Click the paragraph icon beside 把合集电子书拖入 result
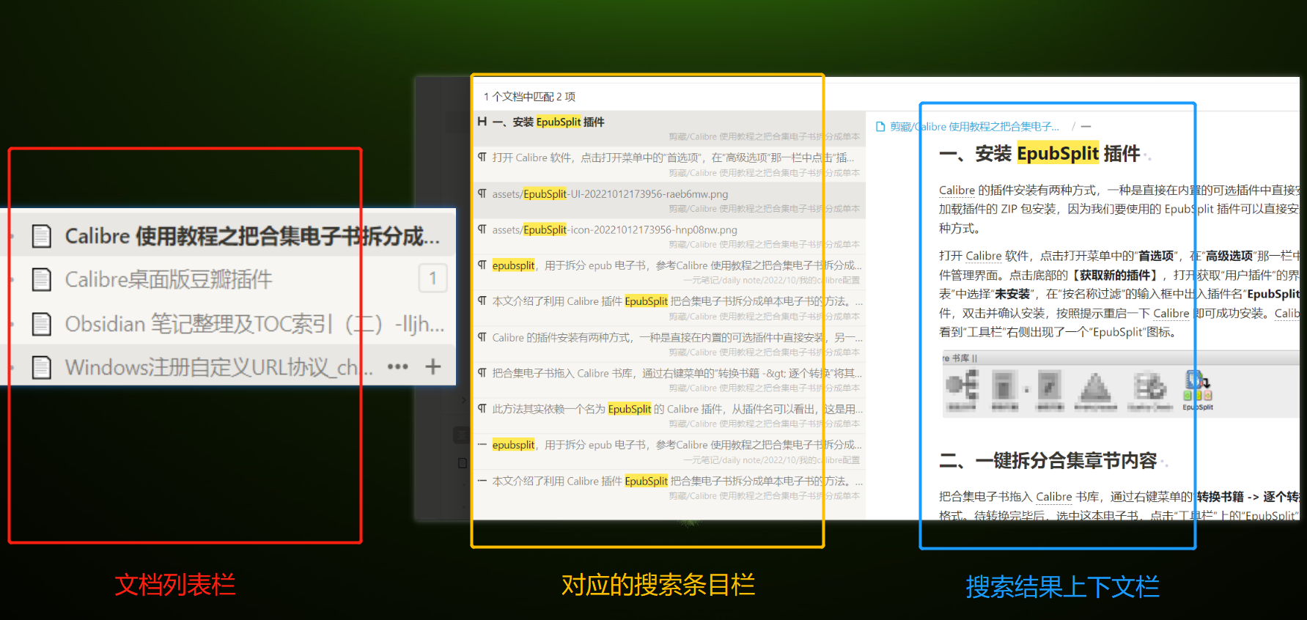The image size is (1307, 620). (x=482, y=372)
